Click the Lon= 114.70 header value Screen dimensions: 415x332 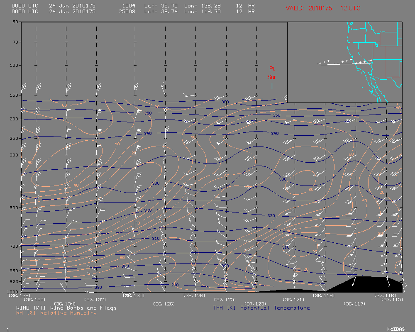coord(203,11)
